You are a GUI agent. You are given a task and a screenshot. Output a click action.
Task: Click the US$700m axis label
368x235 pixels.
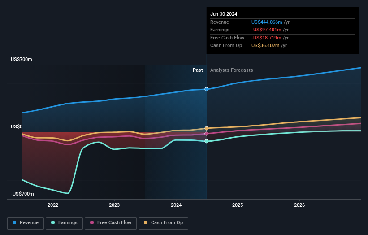pos(22,59)
